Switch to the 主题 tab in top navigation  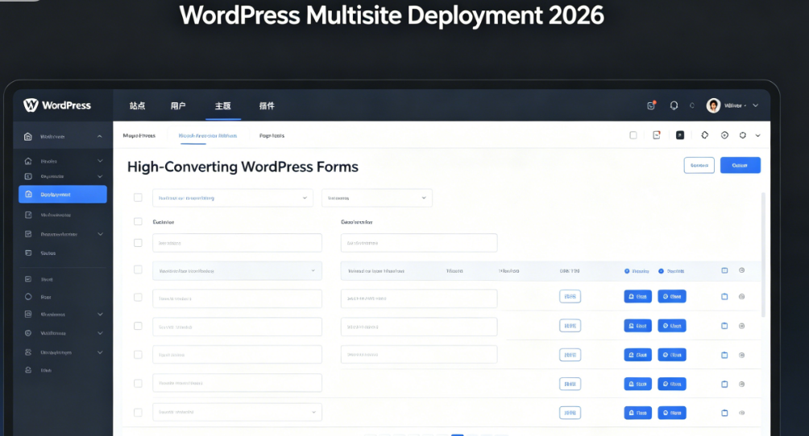222,105
